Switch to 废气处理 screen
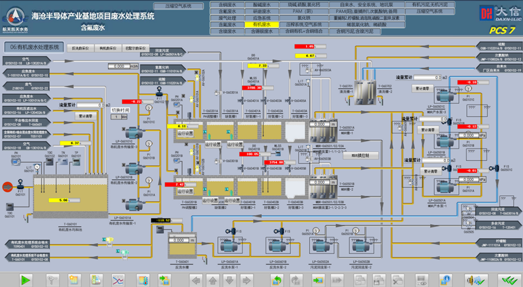 pos(227,18)
